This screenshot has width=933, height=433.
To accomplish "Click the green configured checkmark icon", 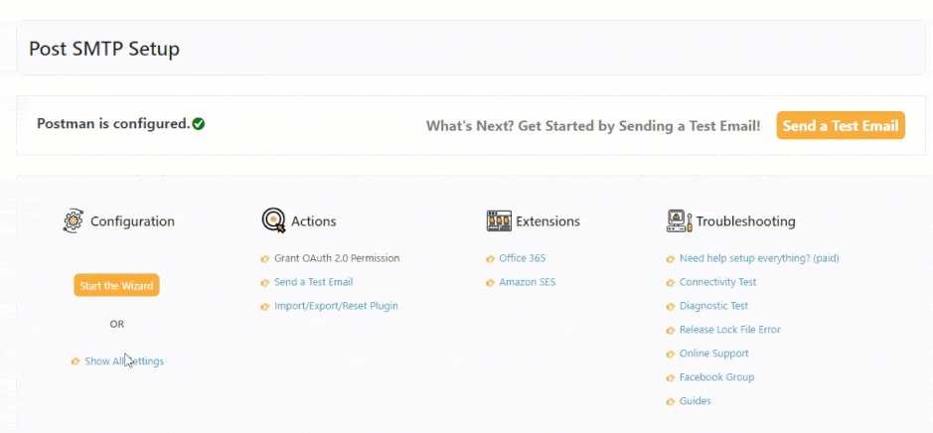I will click(x=199, y=124).
